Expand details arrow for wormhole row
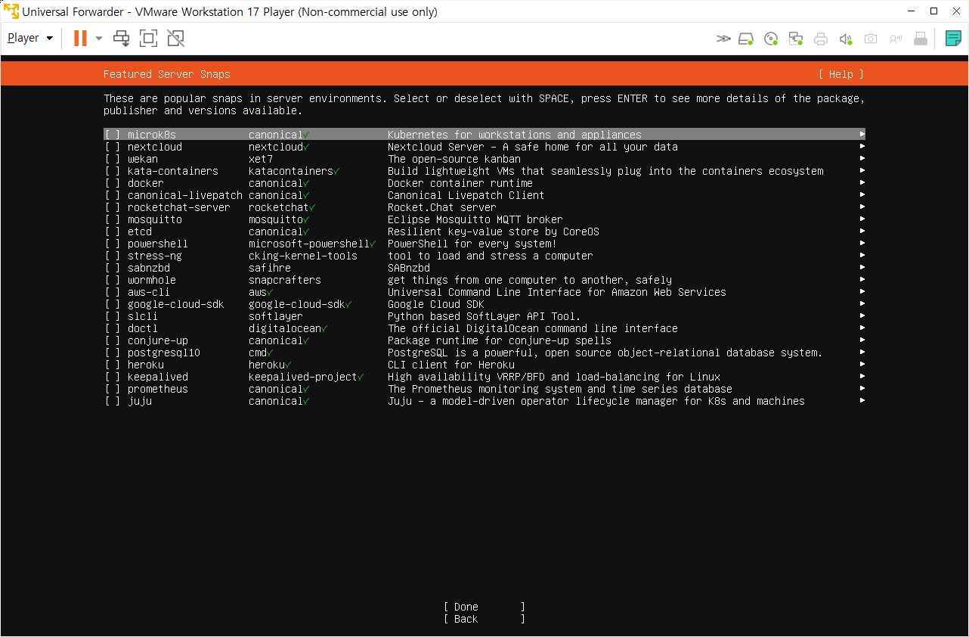This screenshot has height=637, width=969. click(x=862, y=280)
